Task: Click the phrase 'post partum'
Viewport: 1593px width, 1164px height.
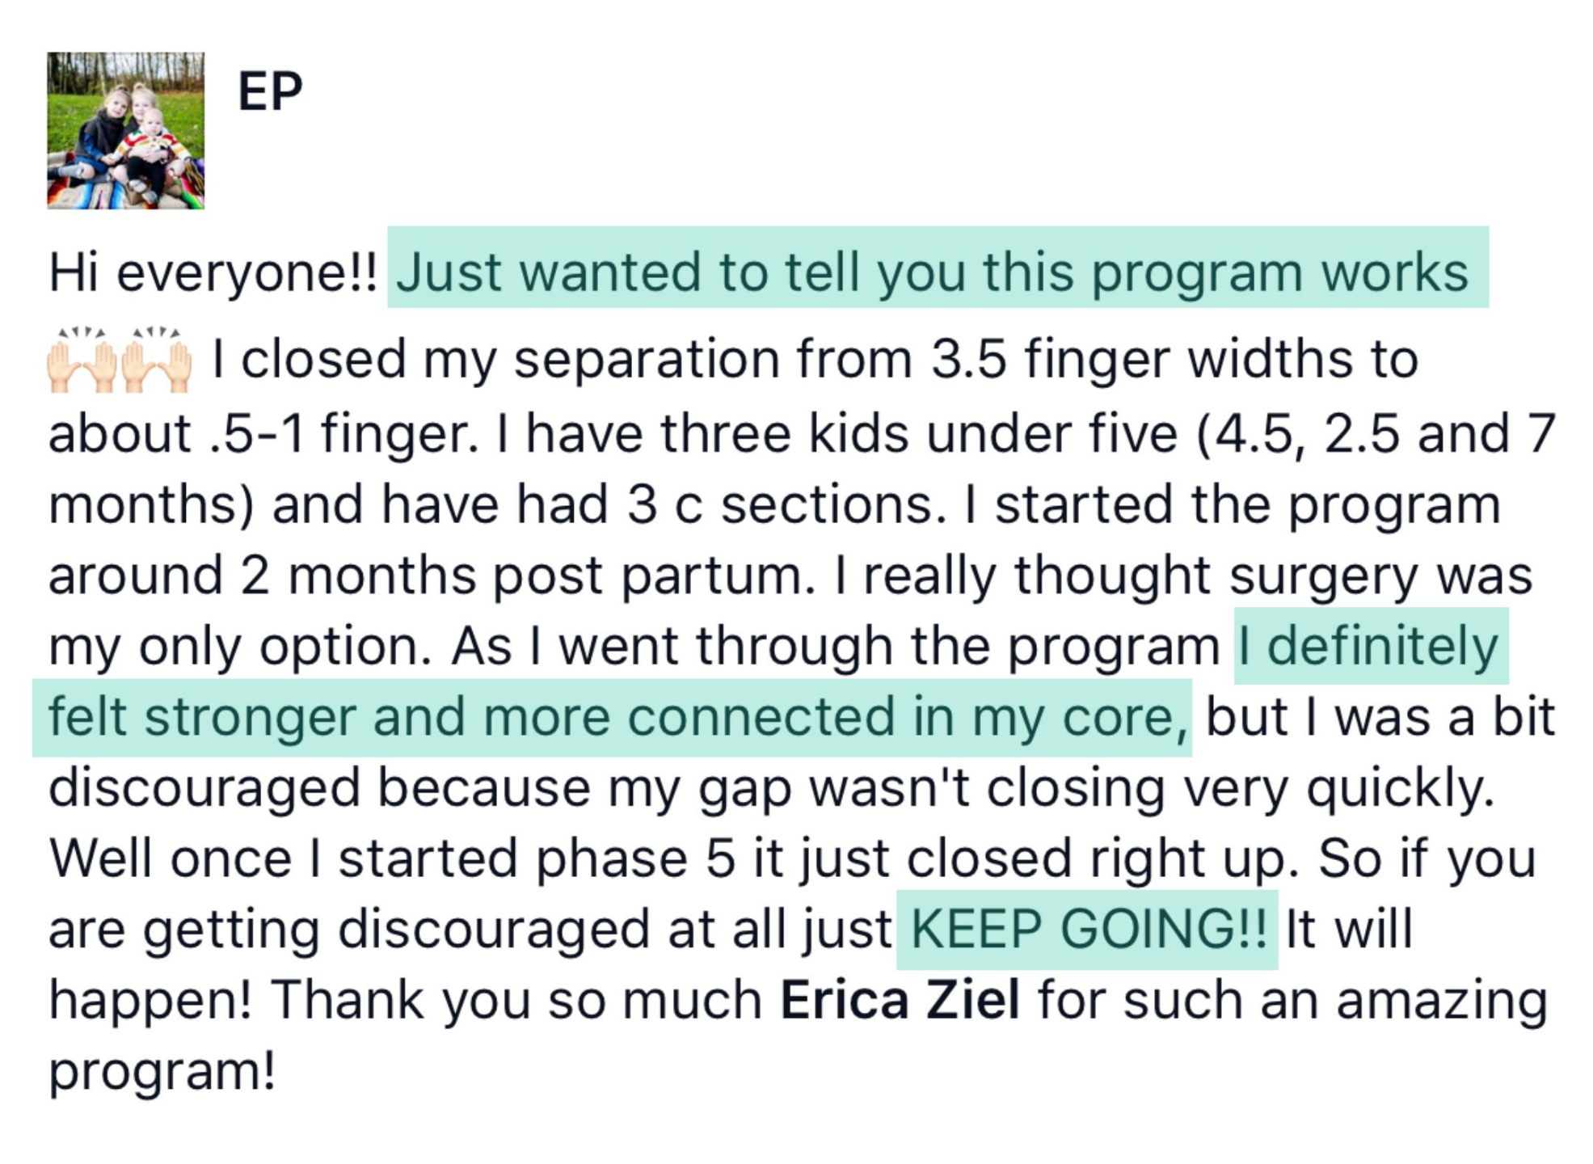Action: tap(654, 576)
